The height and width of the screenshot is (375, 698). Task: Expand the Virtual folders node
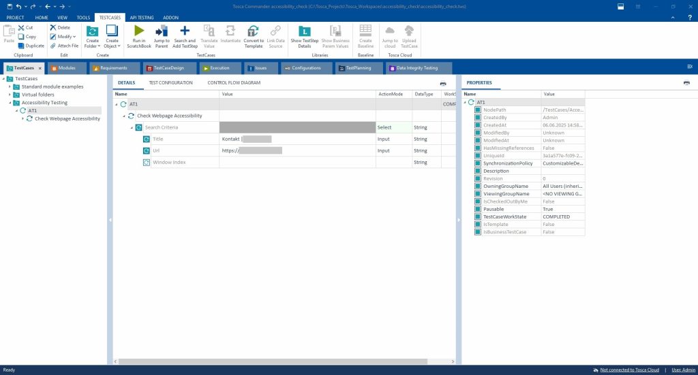(x=10, y=95)
